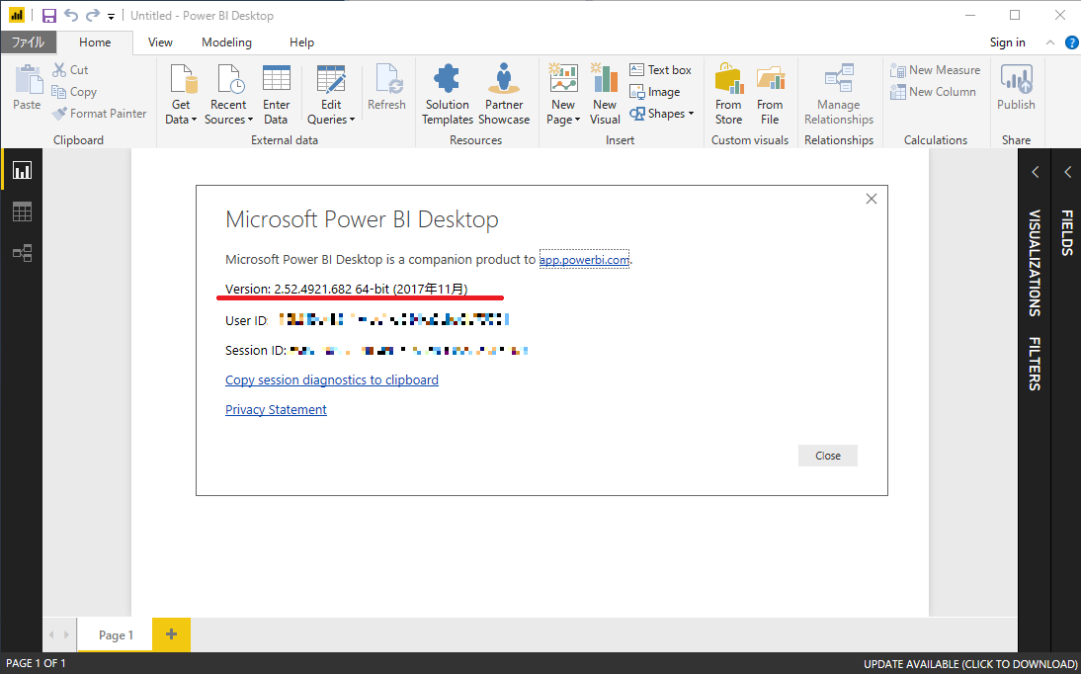Click next page tab arrow
Image resolution: width=1081 pixels, height=674 pixels.
pos(66,634)
